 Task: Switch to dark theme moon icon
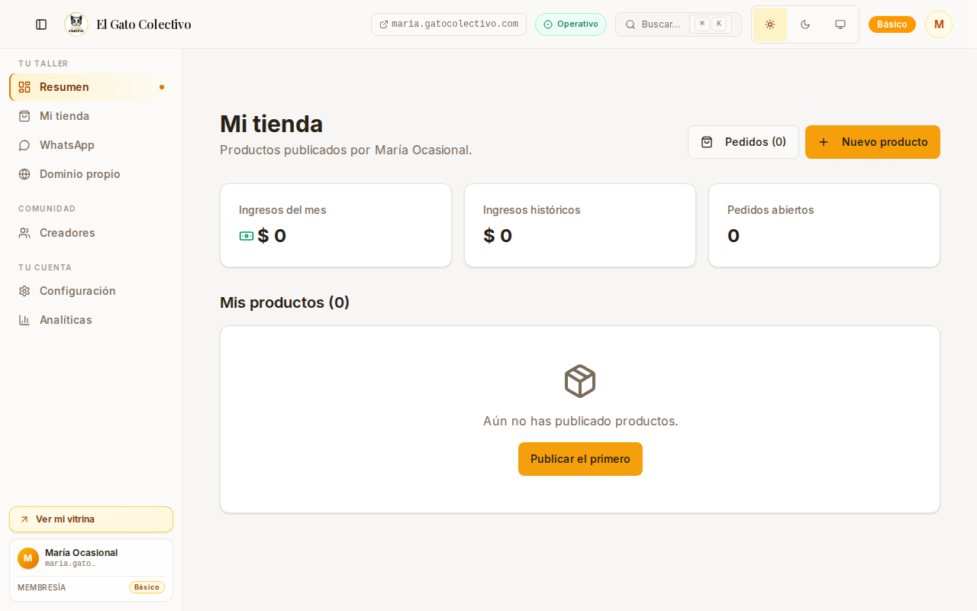(x=805, y=24)
